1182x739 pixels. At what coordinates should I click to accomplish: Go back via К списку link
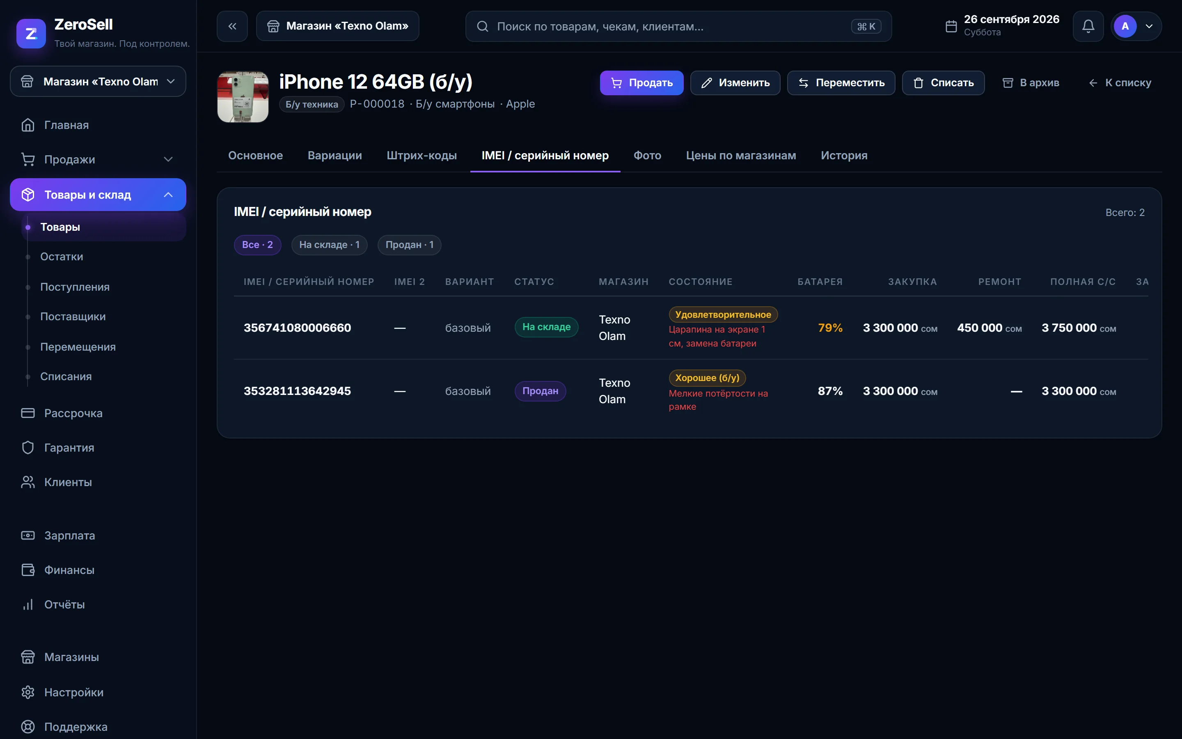[1120, 83]
